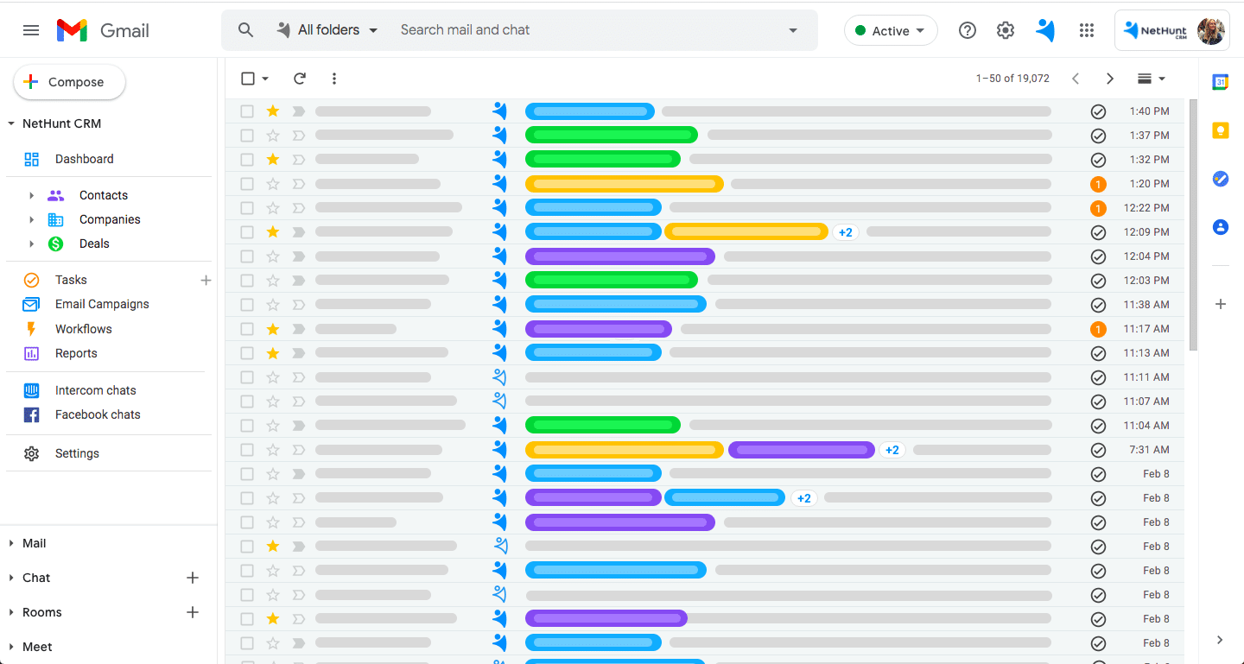Expand the Contacts tree item
Viewport: 1244px width, 664px height.
tap(32, 196)
